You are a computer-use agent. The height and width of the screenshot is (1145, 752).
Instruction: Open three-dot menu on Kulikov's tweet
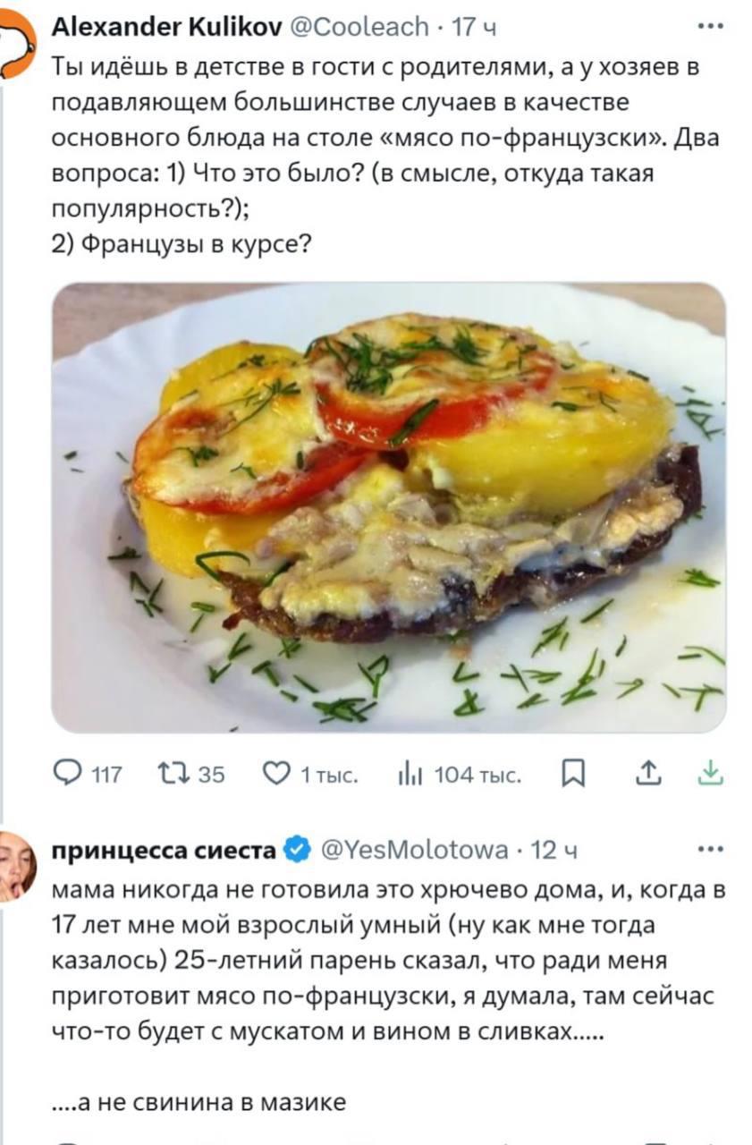[x=711, y=26]
